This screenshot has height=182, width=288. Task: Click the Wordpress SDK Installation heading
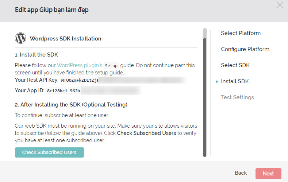[65, 38]
